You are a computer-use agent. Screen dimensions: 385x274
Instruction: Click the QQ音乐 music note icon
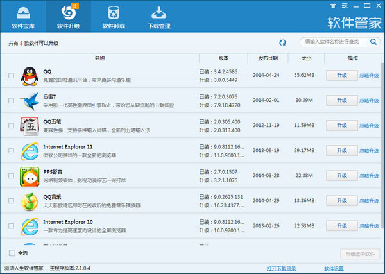(x=30, y=201)
